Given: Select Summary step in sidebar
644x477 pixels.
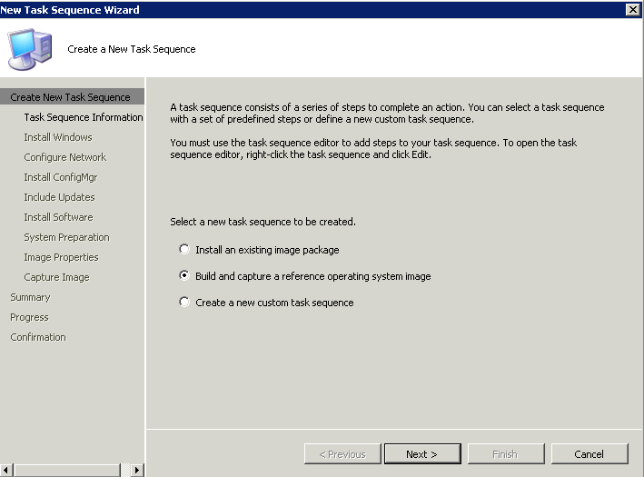Looking at the screenshot, I should tap(30, 297).
